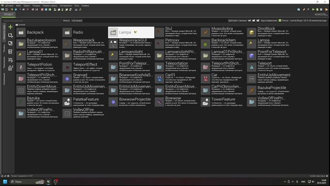This screenshot has width=330, height=186.
Task: Open the Консоль tab
Action: 321,14
